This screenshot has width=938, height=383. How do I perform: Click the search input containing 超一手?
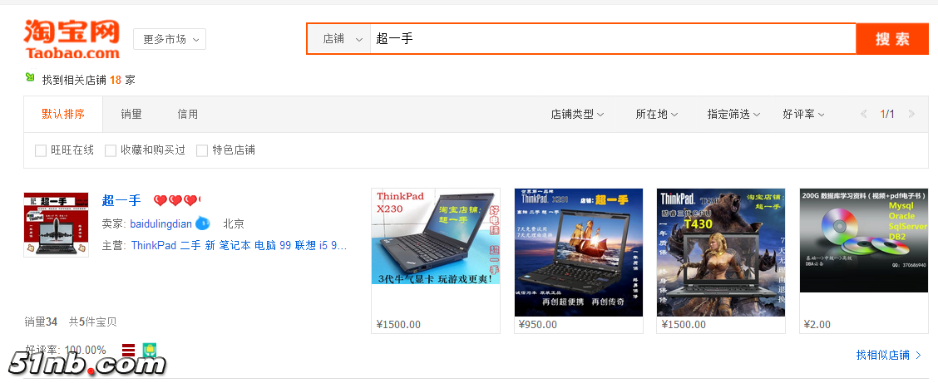pyautogui.click(x=613, y=39)
